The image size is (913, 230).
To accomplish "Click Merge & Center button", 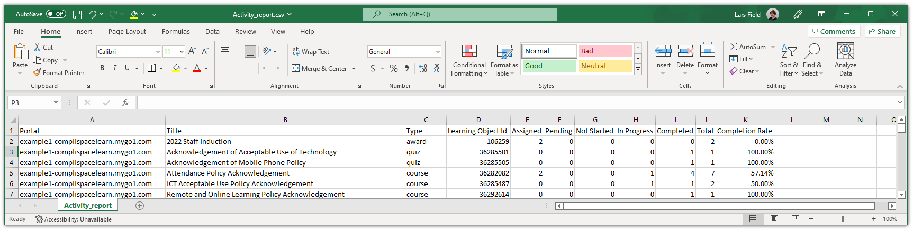I will pos(319,68).
